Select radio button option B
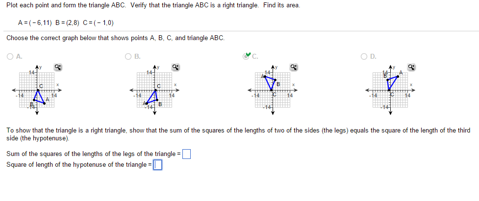The width and height of the screenshot is (479, 201). tap(128, 56)
